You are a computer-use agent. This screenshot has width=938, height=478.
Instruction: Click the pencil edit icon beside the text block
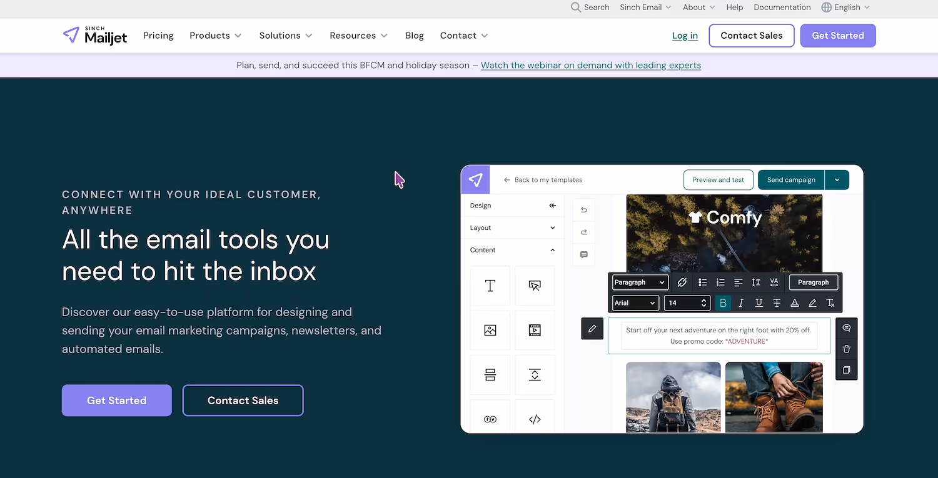pyautogui.click(x=592, y=329)
